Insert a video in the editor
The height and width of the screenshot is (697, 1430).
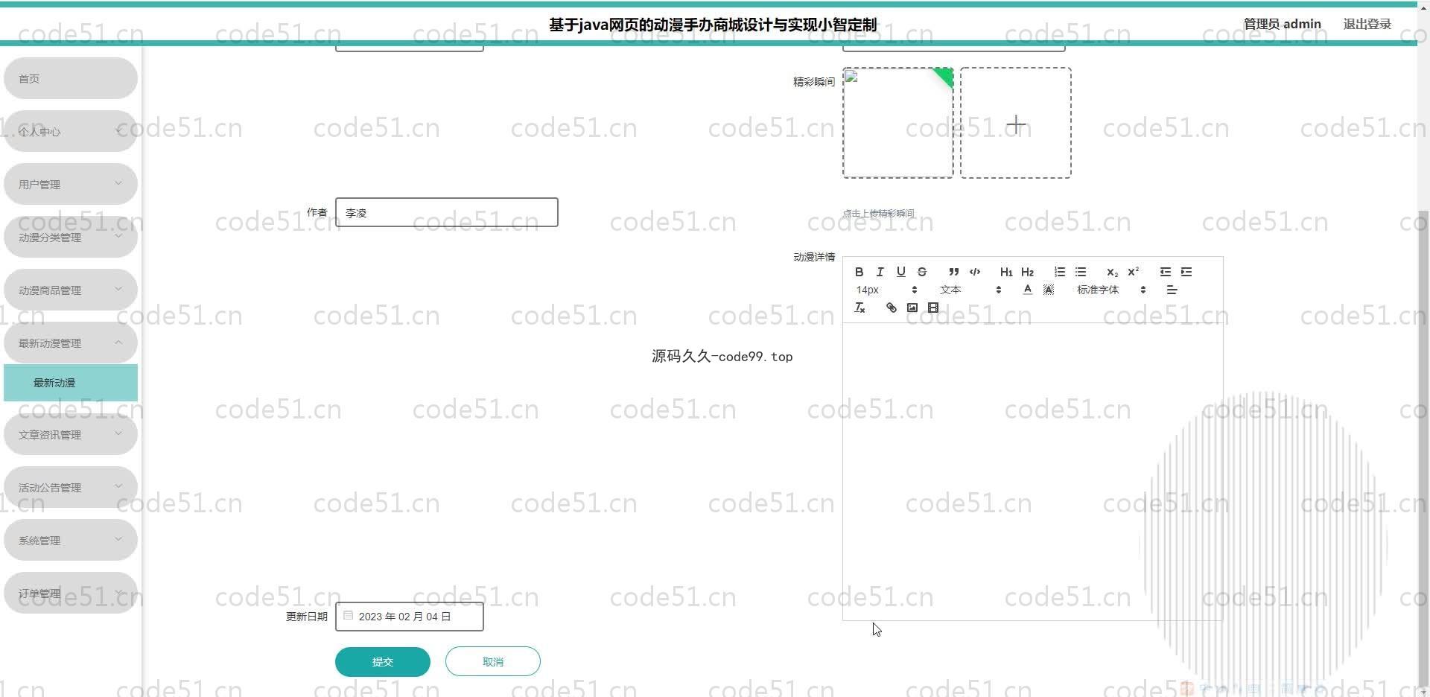click(932, 308)
